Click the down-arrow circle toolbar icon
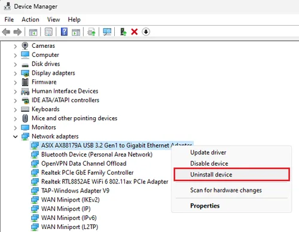The image size is (299, 232). 146,32
